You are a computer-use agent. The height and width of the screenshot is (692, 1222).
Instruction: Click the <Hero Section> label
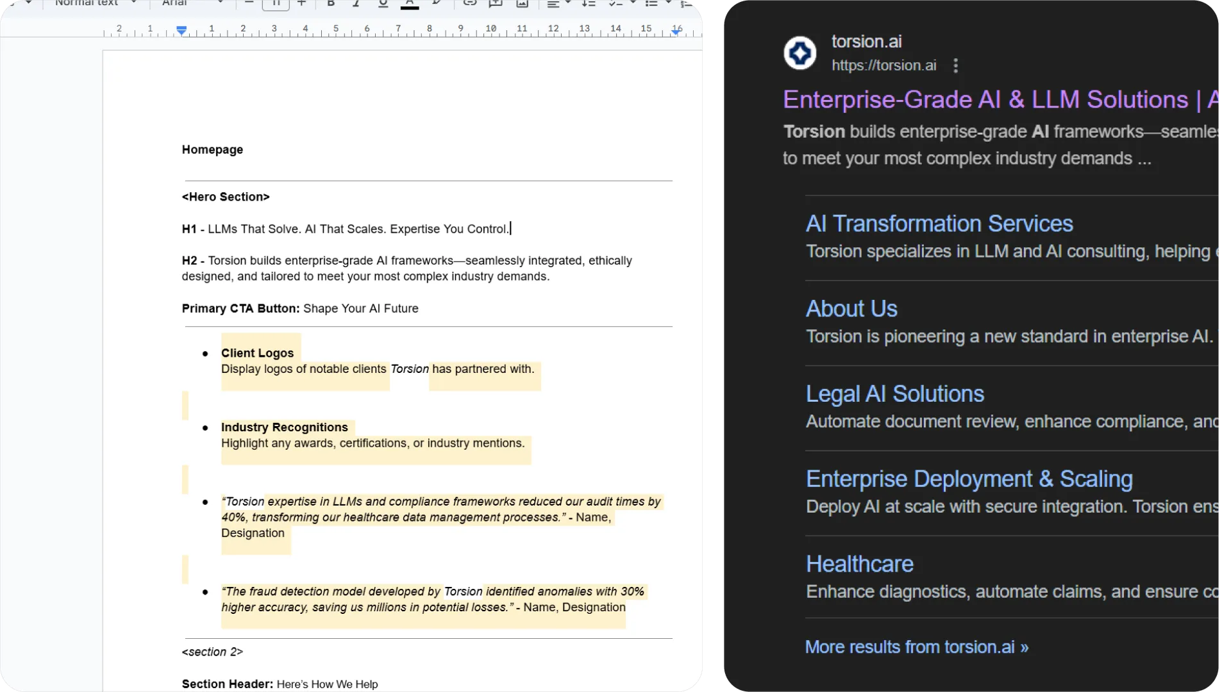pos(226,197)
